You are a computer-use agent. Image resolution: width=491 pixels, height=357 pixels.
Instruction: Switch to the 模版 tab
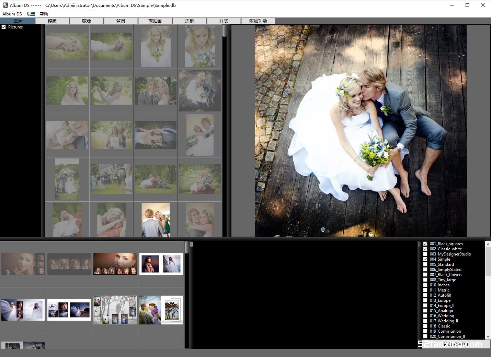tap(52, 21)
